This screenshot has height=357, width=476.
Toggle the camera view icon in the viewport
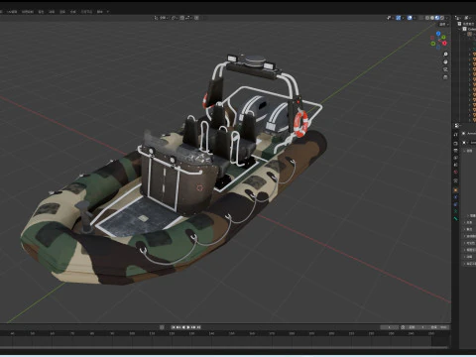445,69
